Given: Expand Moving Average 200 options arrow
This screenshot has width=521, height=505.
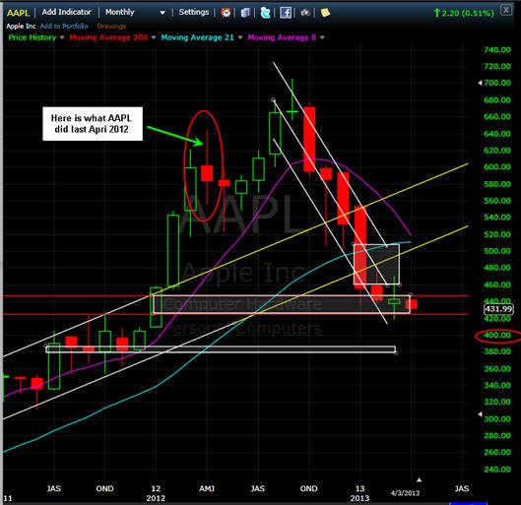Looking at the screenshot, I should 154,37.
